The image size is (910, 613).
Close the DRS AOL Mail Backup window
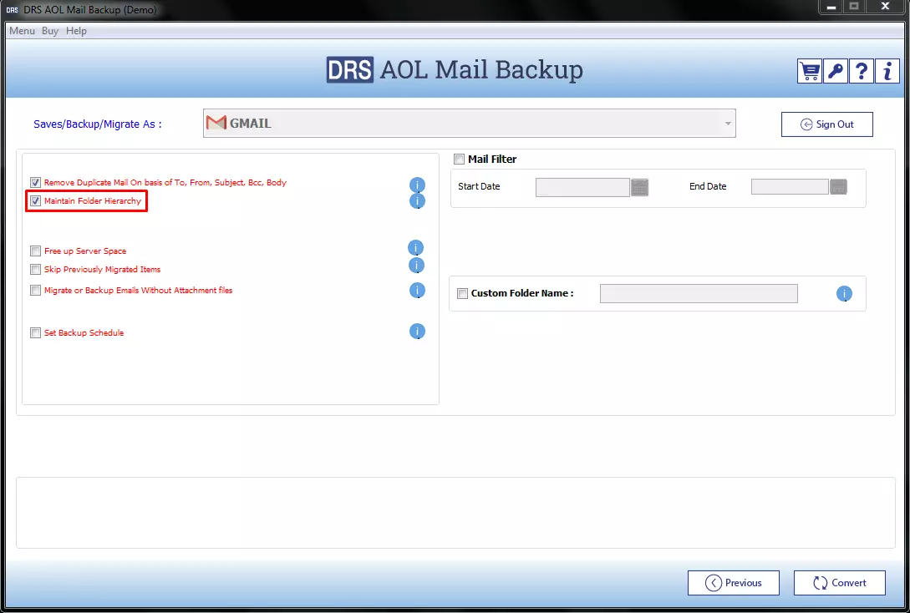coord(885,7)
